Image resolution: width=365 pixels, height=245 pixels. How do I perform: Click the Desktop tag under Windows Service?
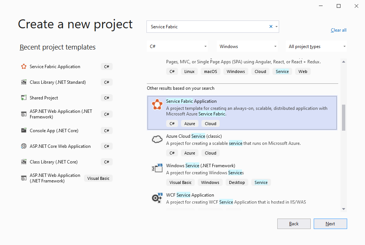237,182
